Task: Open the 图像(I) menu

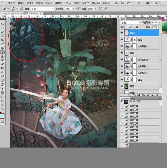Action: [x=30, y=3]
